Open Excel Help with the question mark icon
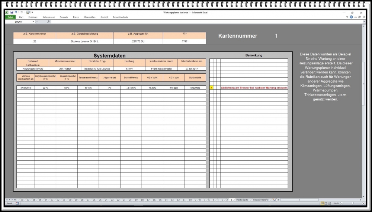 [351, 17]
